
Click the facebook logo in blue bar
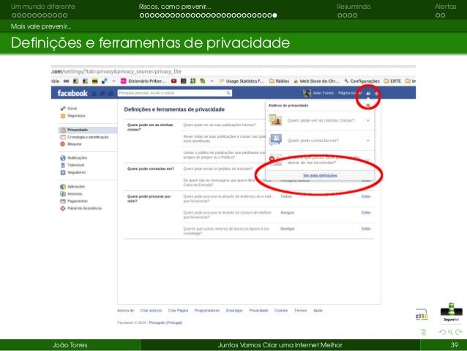[72, 93]
